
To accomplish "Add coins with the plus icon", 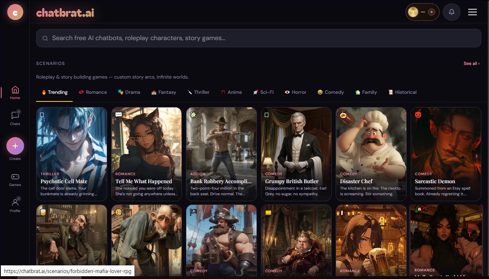I will click(432, 12).
